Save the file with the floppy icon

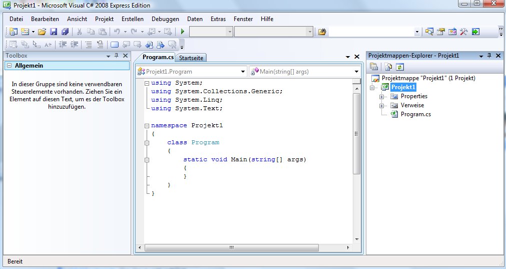coord(54,32)
